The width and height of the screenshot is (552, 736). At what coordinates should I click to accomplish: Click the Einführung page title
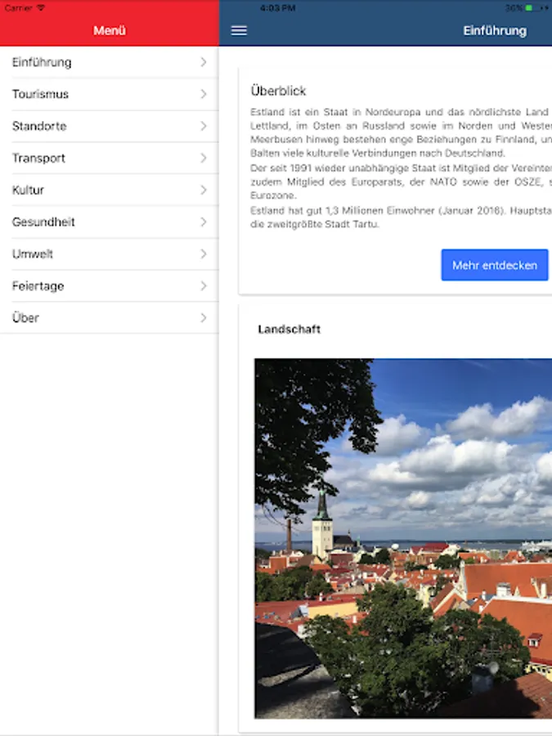(495, 30)
